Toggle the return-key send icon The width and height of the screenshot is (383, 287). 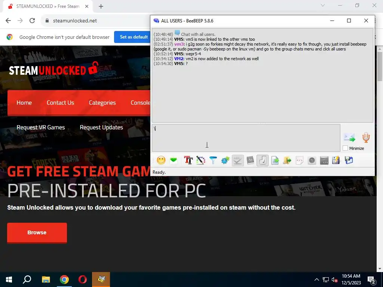(262, 160)
